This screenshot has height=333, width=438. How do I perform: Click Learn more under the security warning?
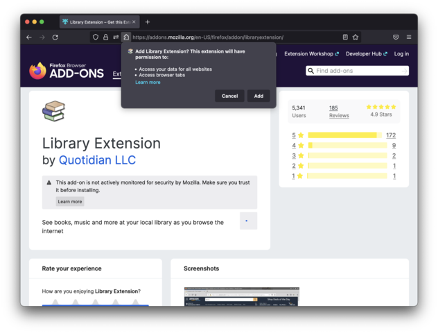click(70, 202)
